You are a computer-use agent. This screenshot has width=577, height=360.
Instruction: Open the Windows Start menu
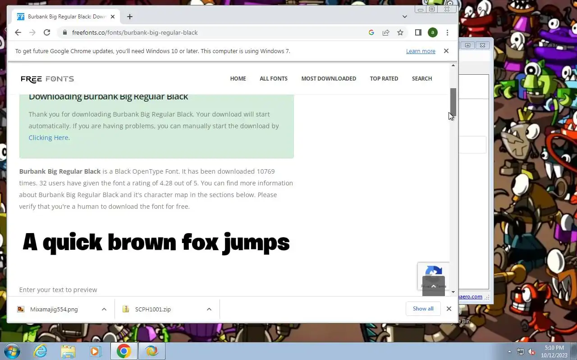[x=12, y=351]
